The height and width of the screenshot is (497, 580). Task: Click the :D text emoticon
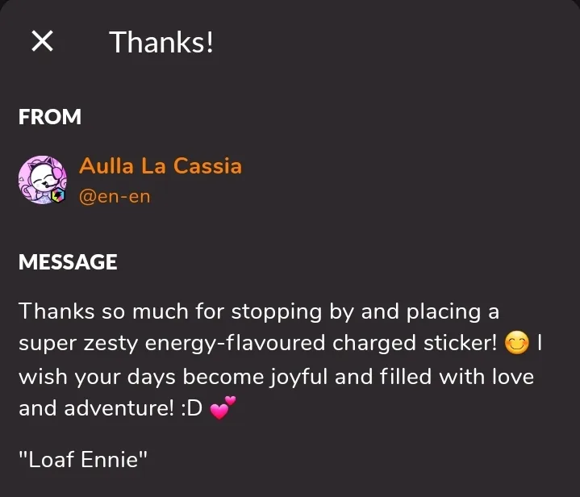coord(192,408)
